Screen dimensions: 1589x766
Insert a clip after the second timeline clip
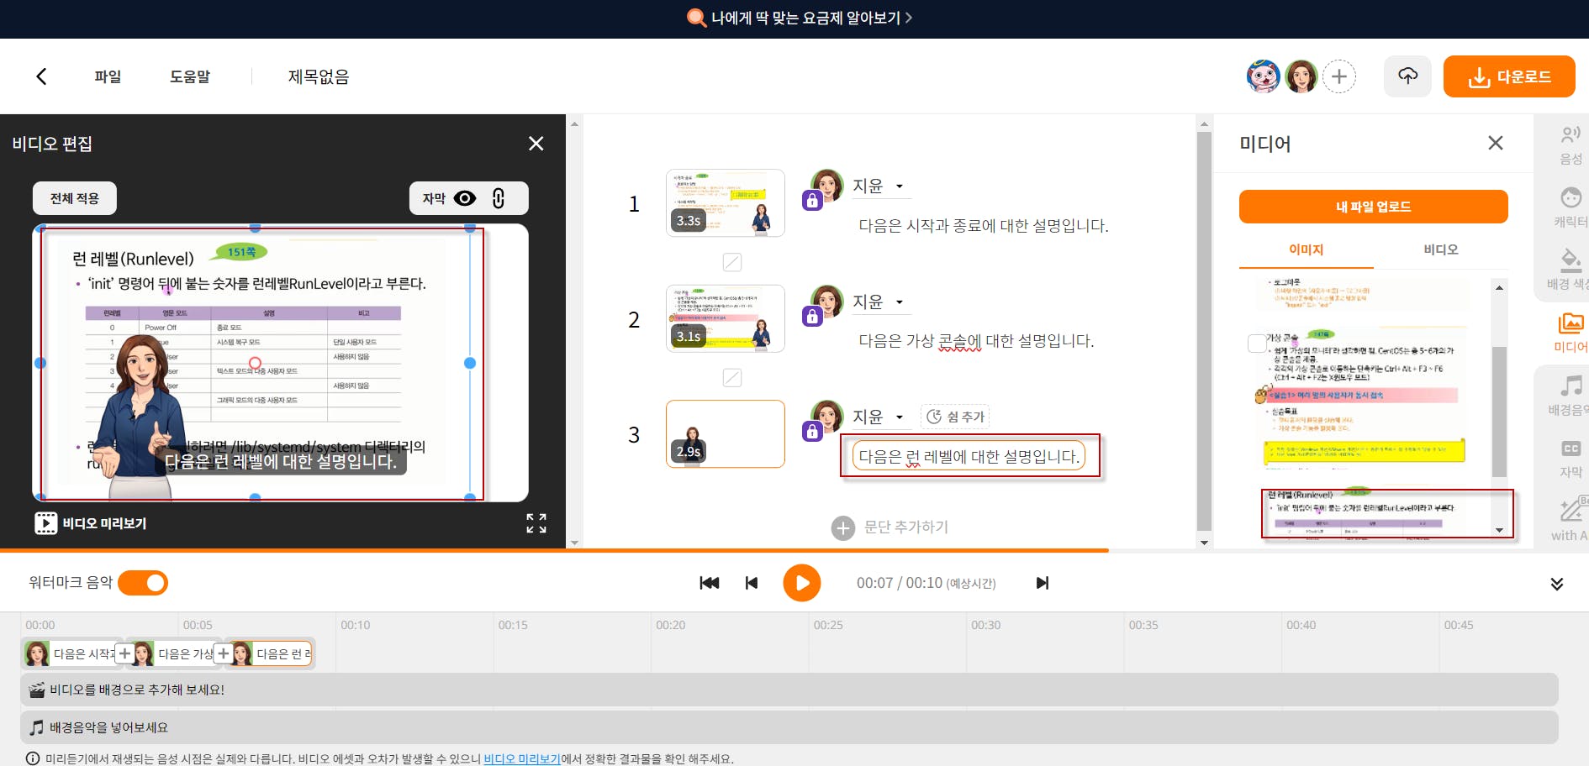click(x=224, y=653)
